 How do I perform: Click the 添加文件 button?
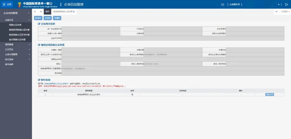269,94
